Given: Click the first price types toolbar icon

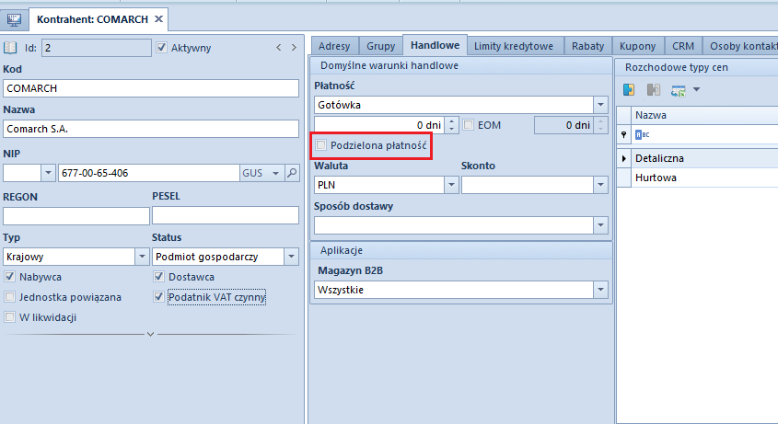Looking at the screenshot, I should pyautogui.click(x=629, y=90).
